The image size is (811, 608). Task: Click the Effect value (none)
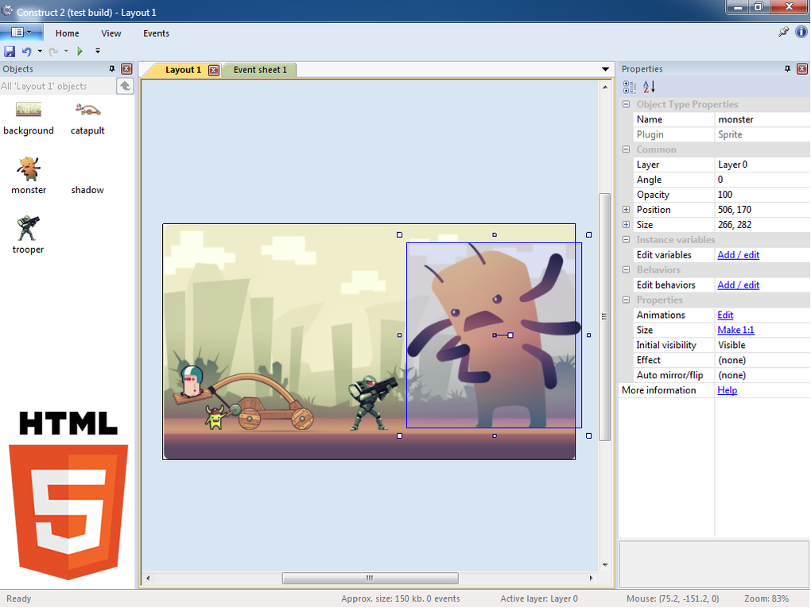[762, 360]
